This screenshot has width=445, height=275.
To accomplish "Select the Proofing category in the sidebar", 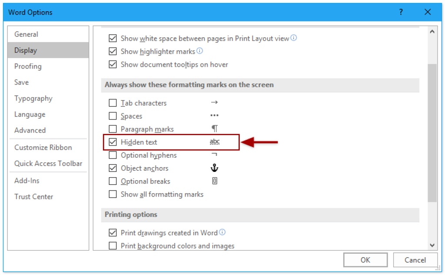I will [28, 66].
